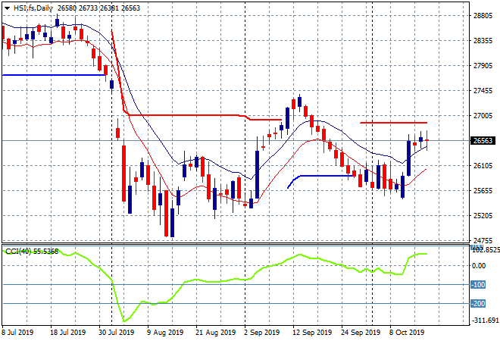Click the 24 Sep 2019 date label
The width and height of the screenshot is (500, 341).
click(x=361, y=333)
